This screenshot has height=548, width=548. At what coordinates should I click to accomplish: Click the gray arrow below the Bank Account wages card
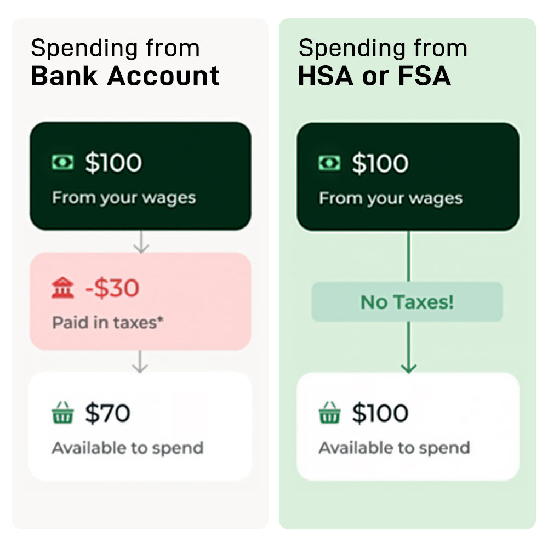tap(141, 242)
